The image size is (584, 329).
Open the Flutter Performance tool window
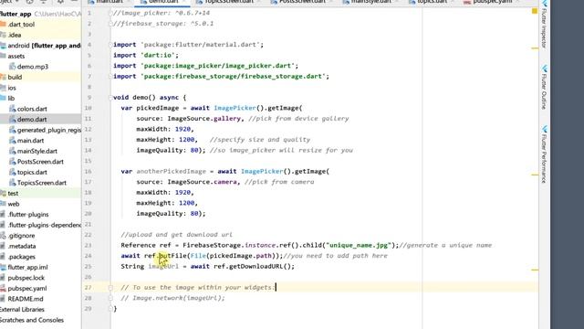[x=544, y=154]
